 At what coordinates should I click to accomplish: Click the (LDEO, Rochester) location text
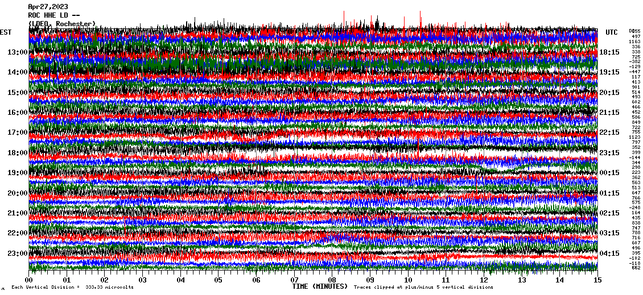click(61, 24)
